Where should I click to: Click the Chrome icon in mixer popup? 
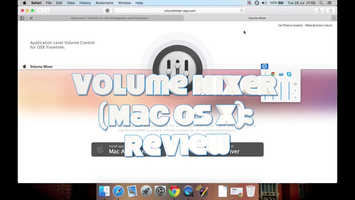point(273,74)
